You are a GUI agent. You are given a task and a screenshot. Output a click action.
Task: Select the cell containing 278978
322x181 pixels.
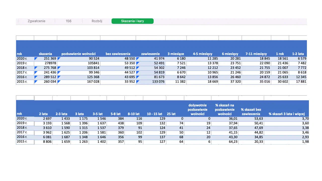[46, 63]
